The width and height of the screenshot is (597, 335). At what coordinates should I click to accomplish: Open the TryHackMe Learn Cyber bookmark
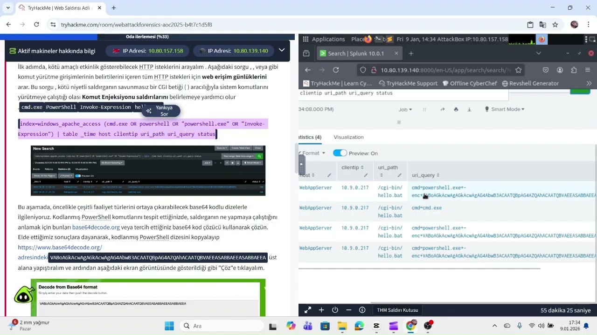[338, 83]
